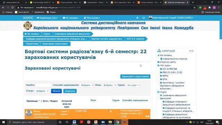Open the Chrome profile avatar
Image resolution: width=222 pixels, height=125 pixels.
(214, 8)
